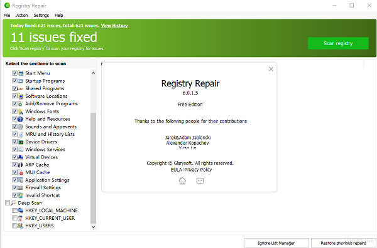Uncheck the Firewall Settings checkbox
Image resolution: width=377 pixels, height=248 pixels.
(x=14, y=187)
